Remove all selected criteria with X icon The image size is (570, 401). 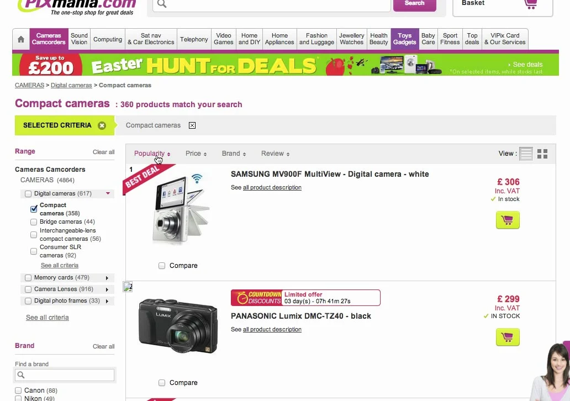tap(102, 125)
